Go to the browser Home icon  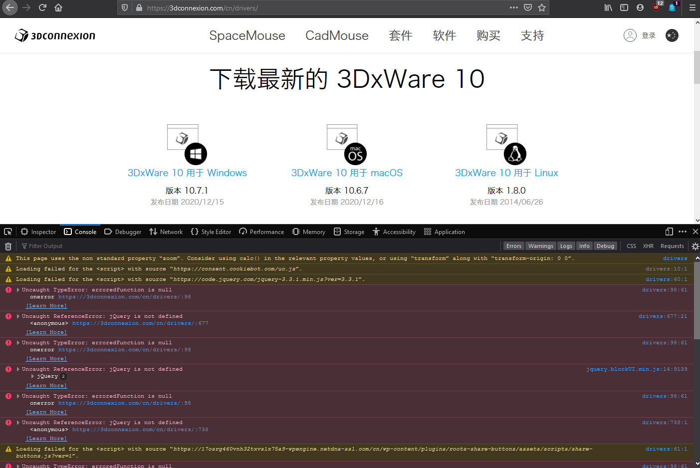point(58,7)
